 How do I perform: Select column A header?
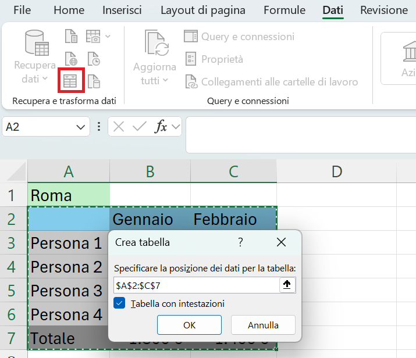69,171
